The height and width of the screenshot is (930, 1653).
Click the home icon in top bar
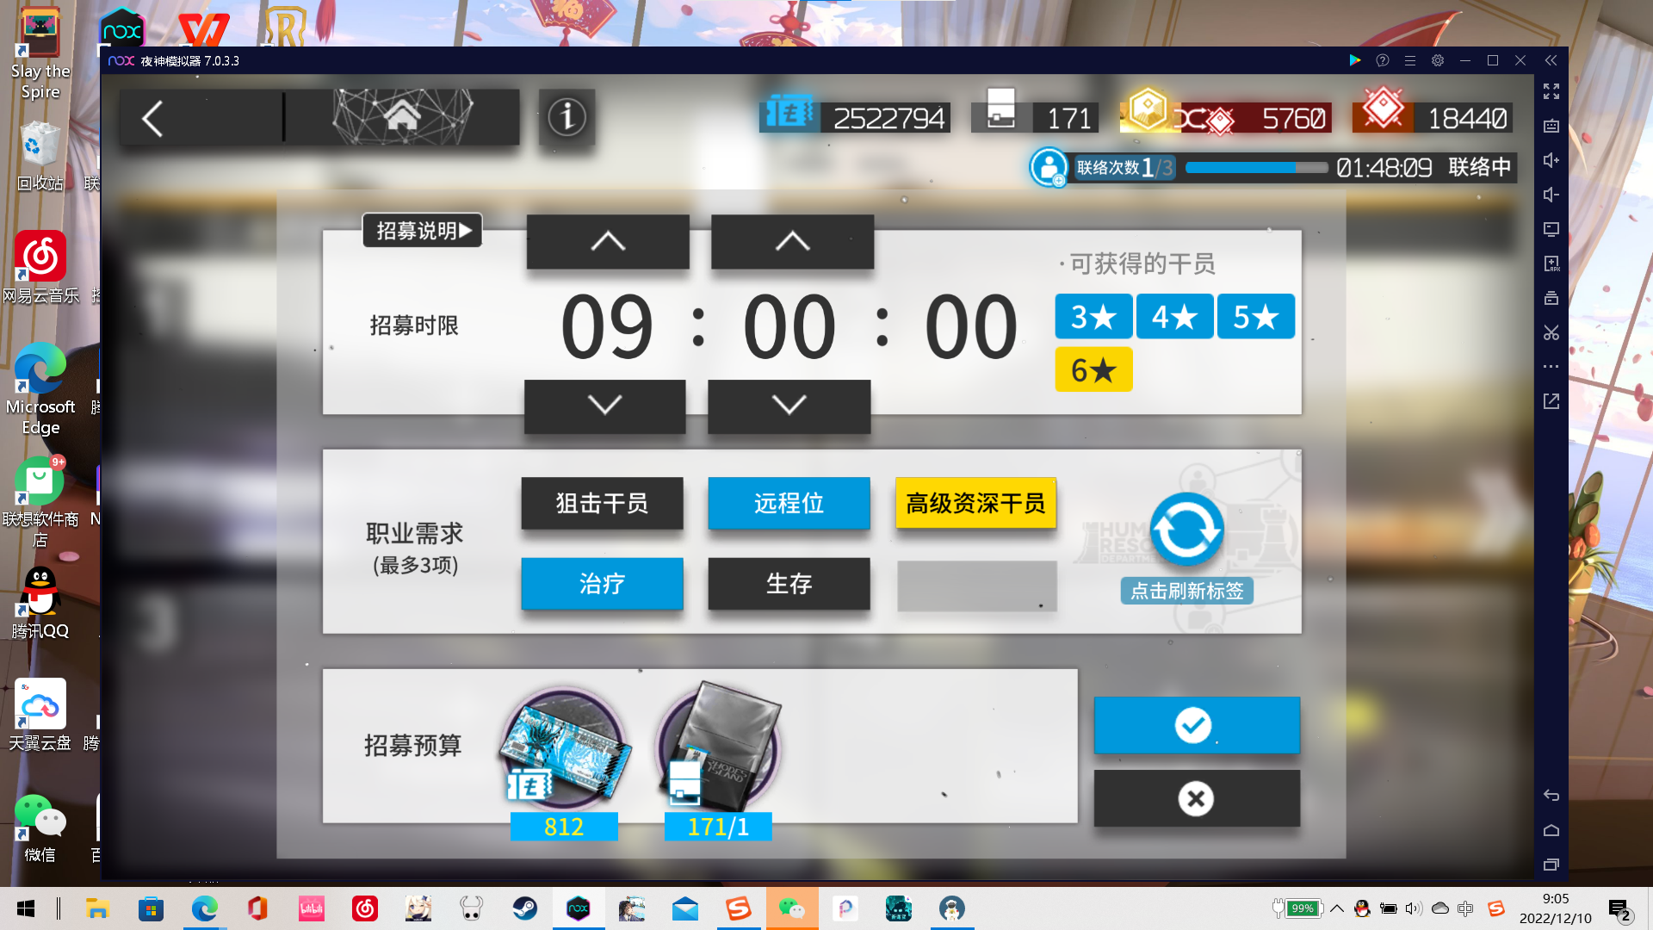(x=402, y=117)
